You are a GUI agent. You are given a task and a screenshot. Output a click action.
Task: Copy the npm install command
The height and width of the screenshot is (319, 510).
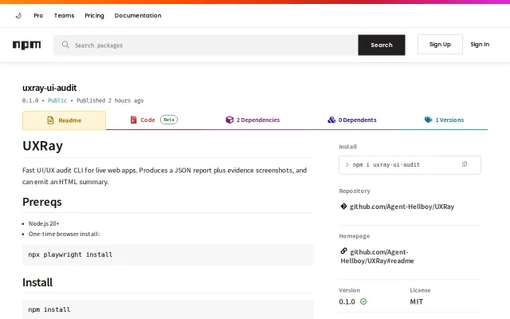[x=465, y=164]
